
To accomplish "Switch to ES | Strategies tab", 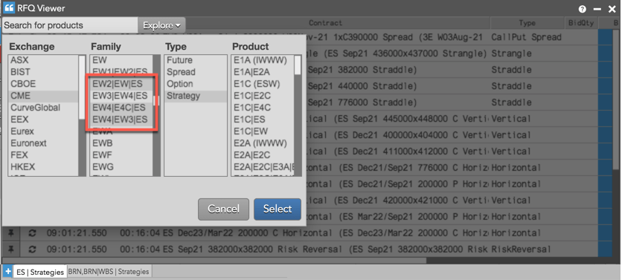I will [x=39, y=272].
